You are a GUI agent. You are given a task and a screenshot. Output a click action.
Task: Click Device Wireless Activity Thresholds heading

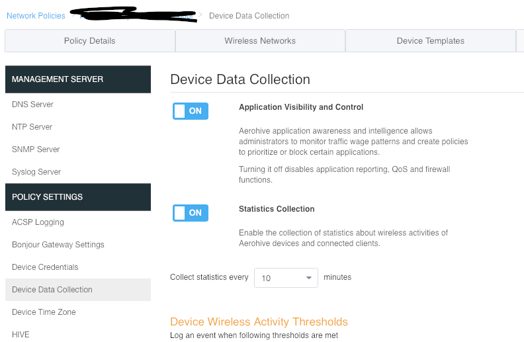259,321
